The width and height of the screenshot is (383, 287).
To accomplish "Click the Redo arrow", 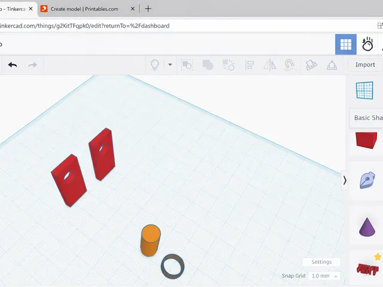I will pyautogui.click(x=32, y=65).
